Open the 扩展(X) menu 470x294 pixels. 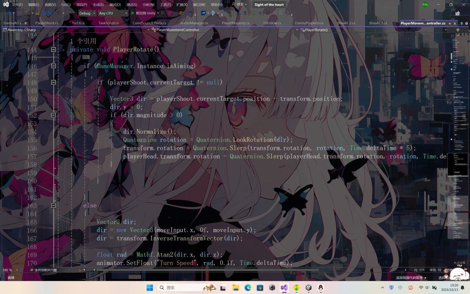point(181,4)
